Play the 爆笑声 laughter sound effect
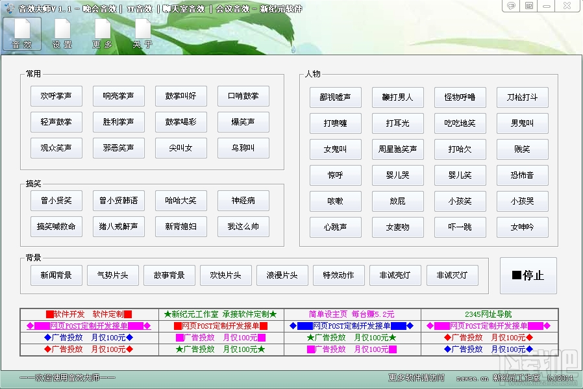Image resolution: width=583 pixels, height=389 pixels. [x=243, y=122]
